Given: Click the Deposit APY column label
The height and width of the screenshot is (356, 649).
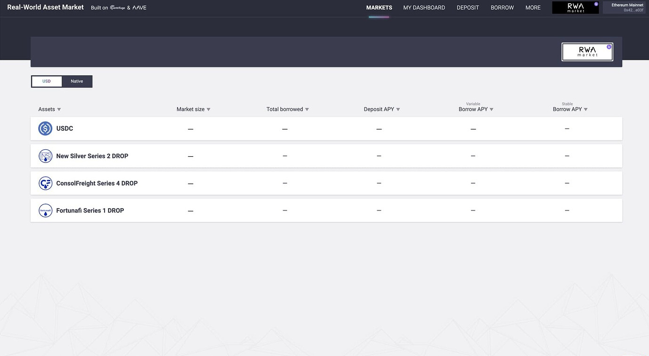Looking at the screenshot, I should tap(379, 109).
